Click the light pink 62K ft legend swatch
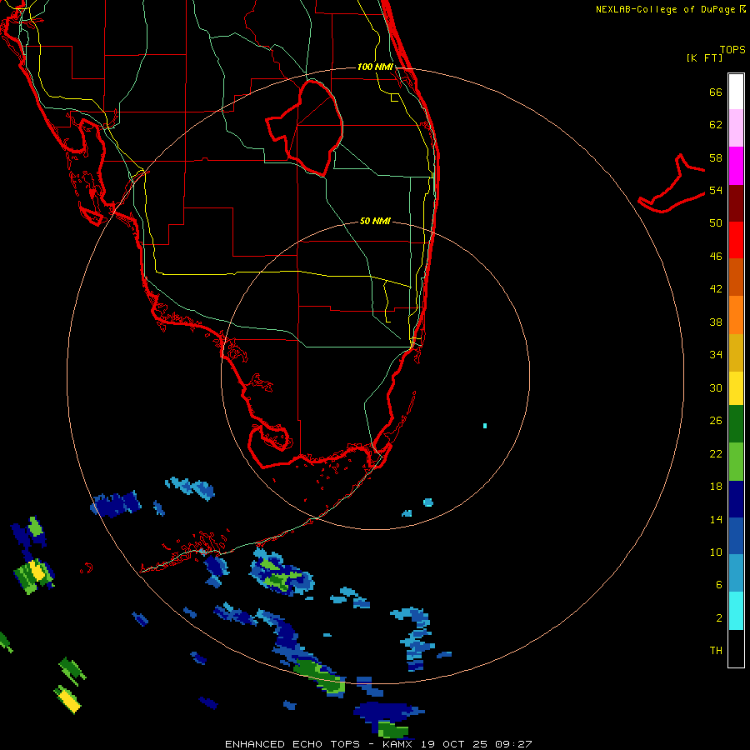This screenshot has height=750, width=750. pyautogui.click(x=736, y=128)
